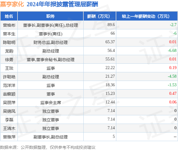Viewport: 178px width, 150px height.
Task: Click the change value 0.19
Action: [173, 68]
